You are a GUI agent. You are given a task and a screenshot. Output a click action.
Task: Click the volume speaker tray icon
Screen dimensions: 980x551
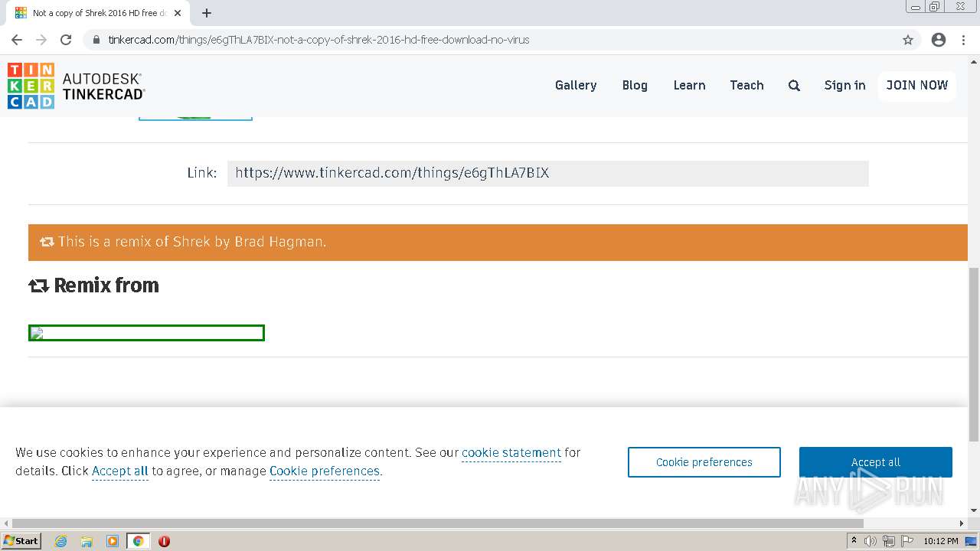[871, 541]
